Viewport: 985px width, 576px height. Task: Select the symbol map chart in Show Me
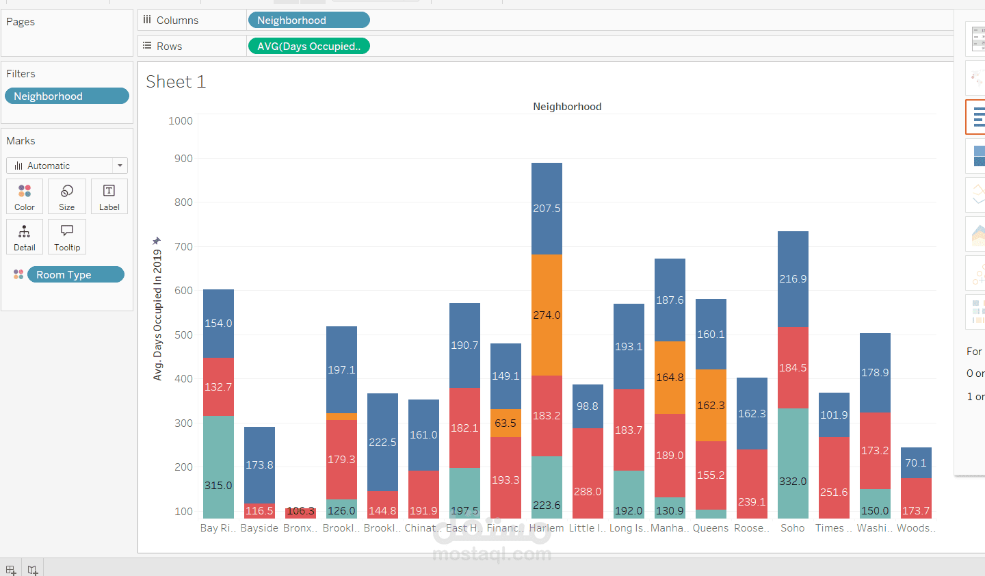pyautogui.click(x=977, y=78)
